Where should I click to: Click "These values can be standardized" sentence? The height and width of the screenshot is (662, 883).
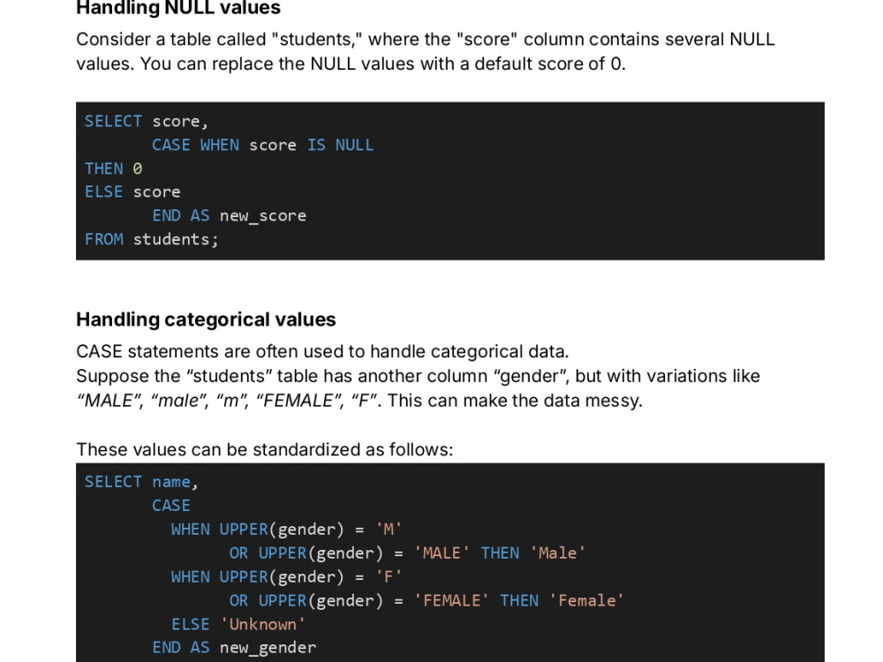point(265,449)
